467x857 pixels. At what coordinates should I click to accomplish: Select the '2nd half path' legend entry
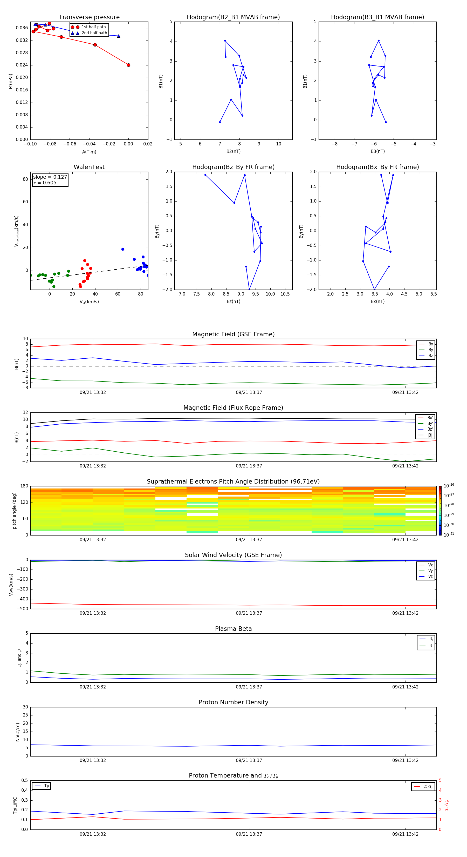click(x=89, y=33)
